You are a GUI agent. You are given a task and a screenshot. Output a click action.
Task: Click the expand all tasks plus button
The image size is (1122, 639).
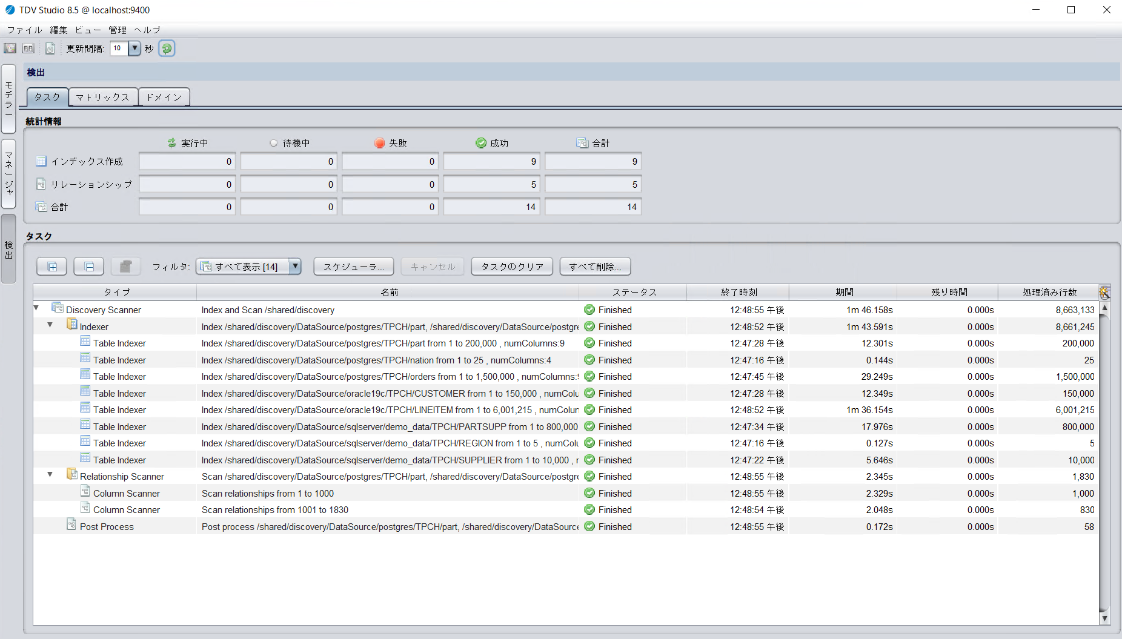(52, 267)
